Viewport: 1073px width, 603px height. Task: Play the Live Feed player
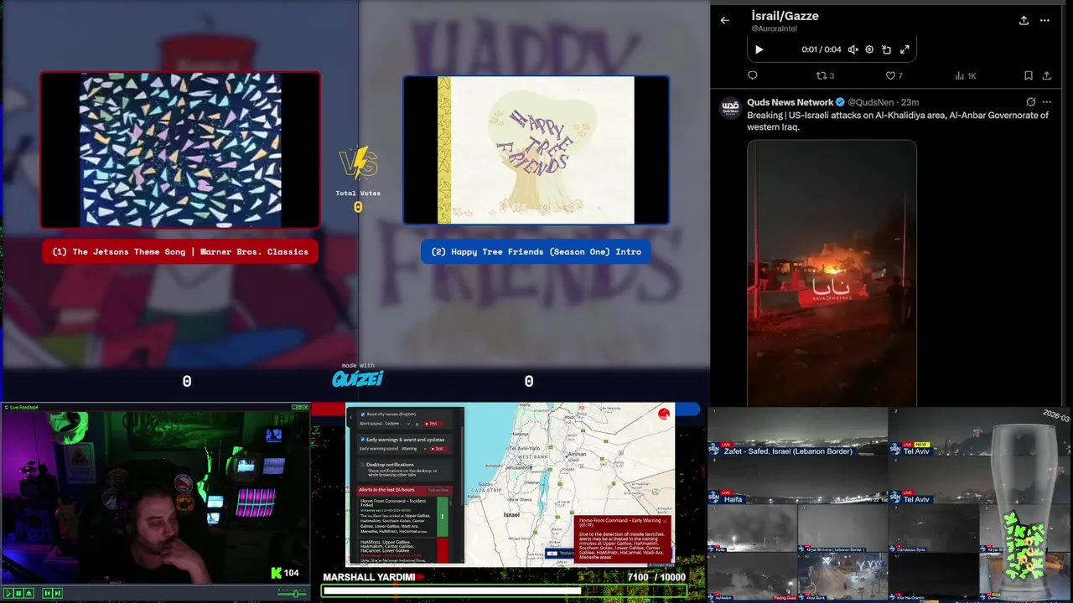click(8, 593)
